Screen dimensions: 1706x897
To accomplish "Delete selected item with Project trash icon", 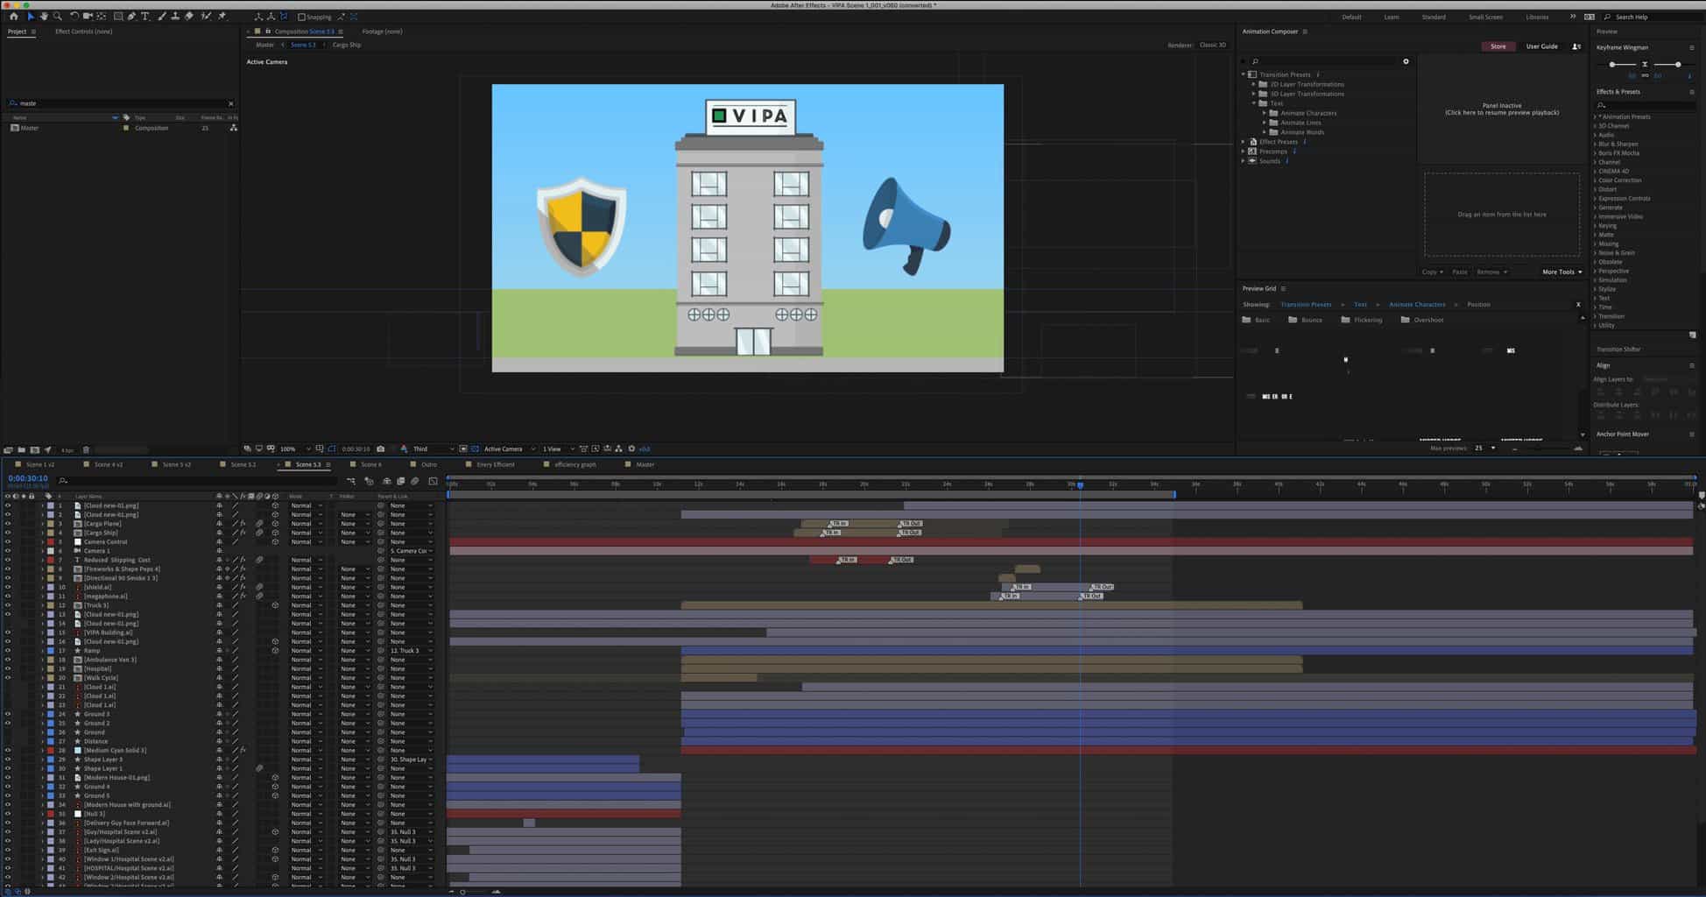I will (86, 450).
